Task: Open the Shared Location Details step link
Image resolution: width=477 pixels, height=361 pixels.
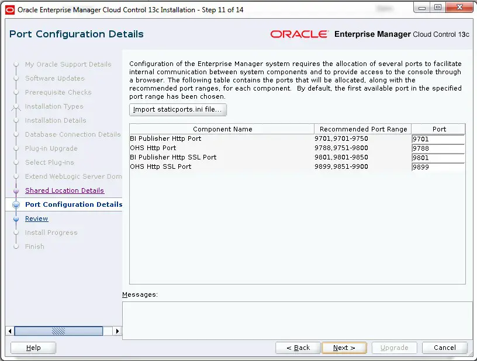Action: click(x=64, y=190)
